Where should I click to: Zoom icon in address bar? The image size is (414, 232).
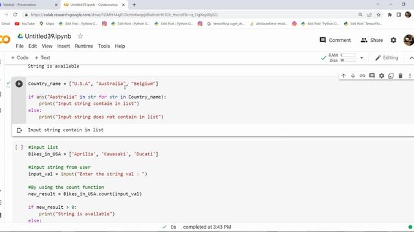click(360, 15)
